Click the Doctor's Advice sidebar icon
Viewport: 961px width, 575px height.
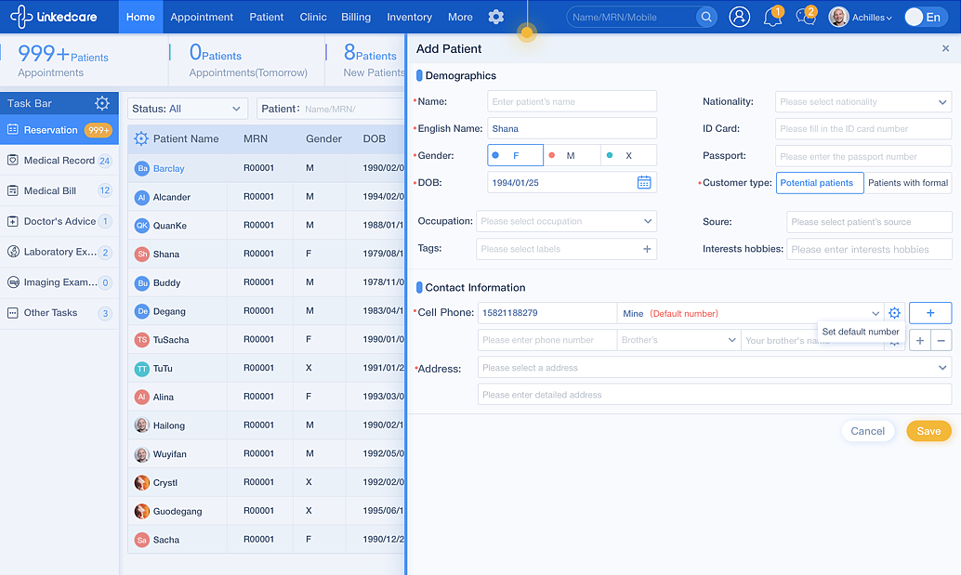click(12, 221)
